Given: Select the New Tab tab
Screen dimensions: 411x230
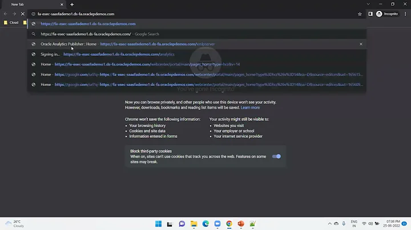Looking at the screenshot, I should coord(35,5).
